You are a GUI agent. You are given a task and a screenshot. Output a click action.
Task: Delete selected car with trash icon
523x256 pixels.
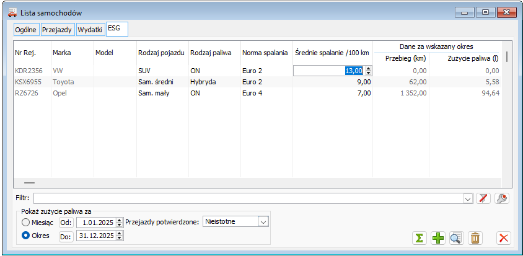475,238
